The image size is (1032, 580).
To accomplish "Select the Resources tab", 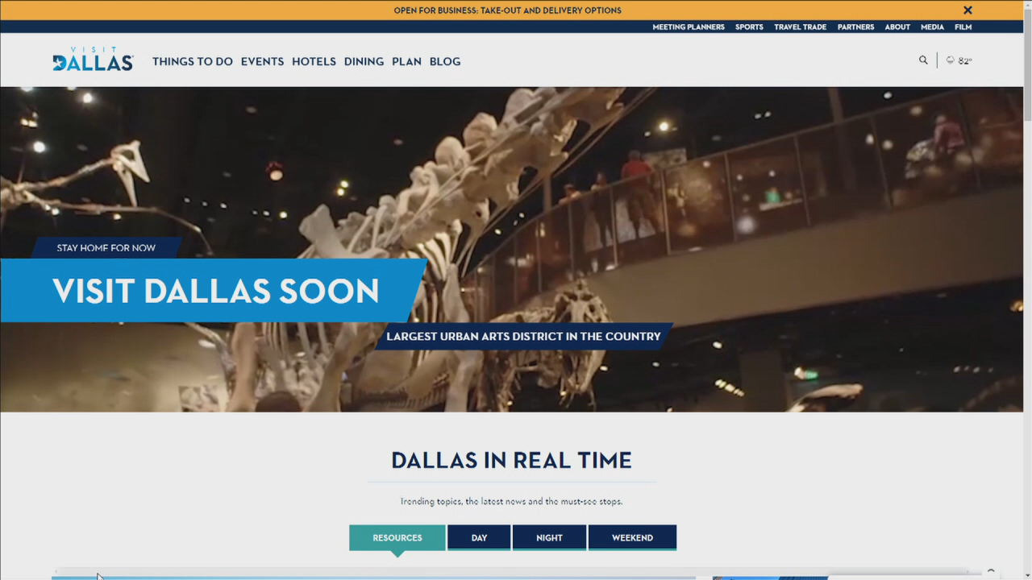I will coord(397,537).
